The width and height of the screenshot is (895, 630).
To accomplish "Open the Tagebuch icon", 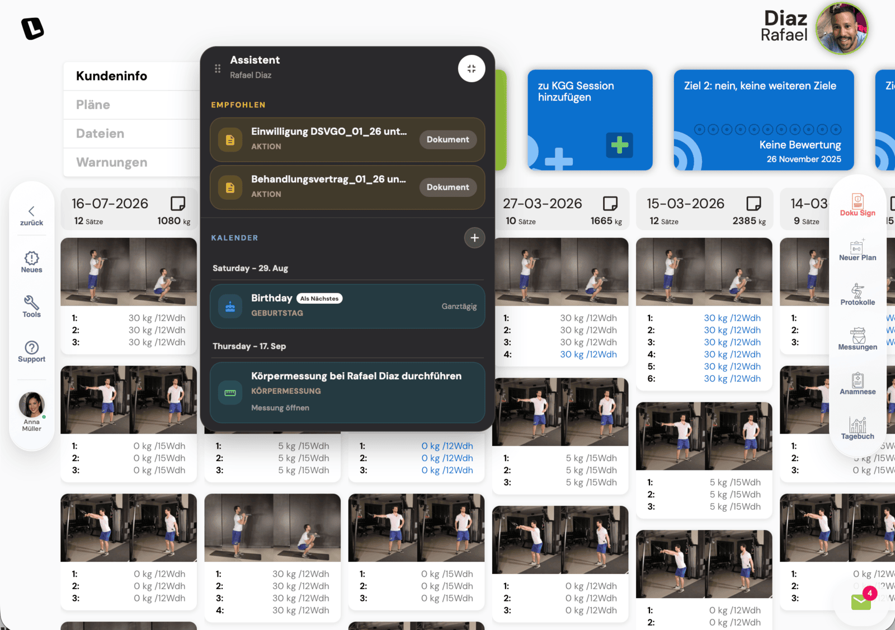I will click(858, 429).
